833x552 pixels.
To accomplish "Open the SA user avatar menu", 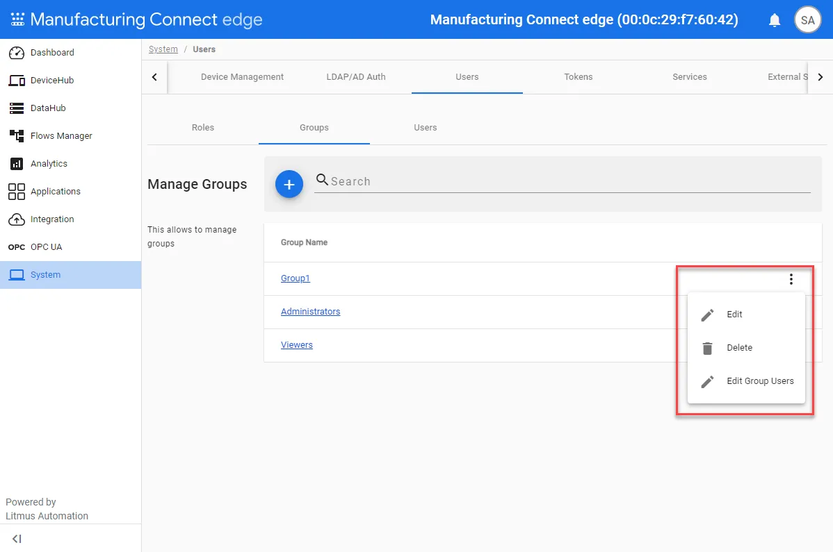I will 807,20.
